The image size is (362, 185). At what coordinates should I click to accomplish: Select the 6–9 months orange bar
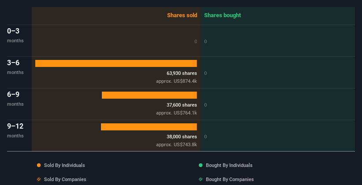click(149, 95)
